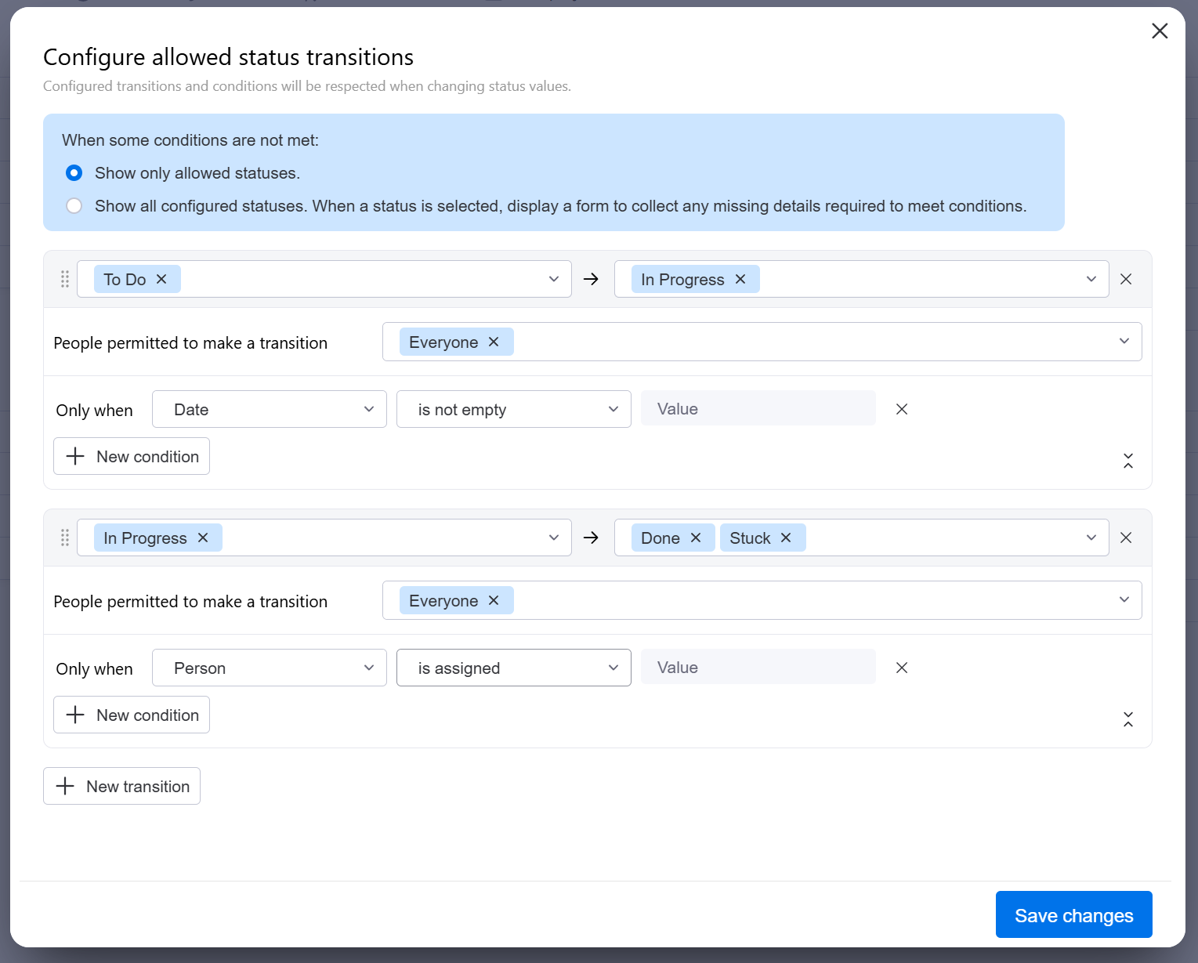Viewport: 1198px width, 963px height.
Task: Remove "Everyone" from the first permitted people
Action: (x=494, y=342)
